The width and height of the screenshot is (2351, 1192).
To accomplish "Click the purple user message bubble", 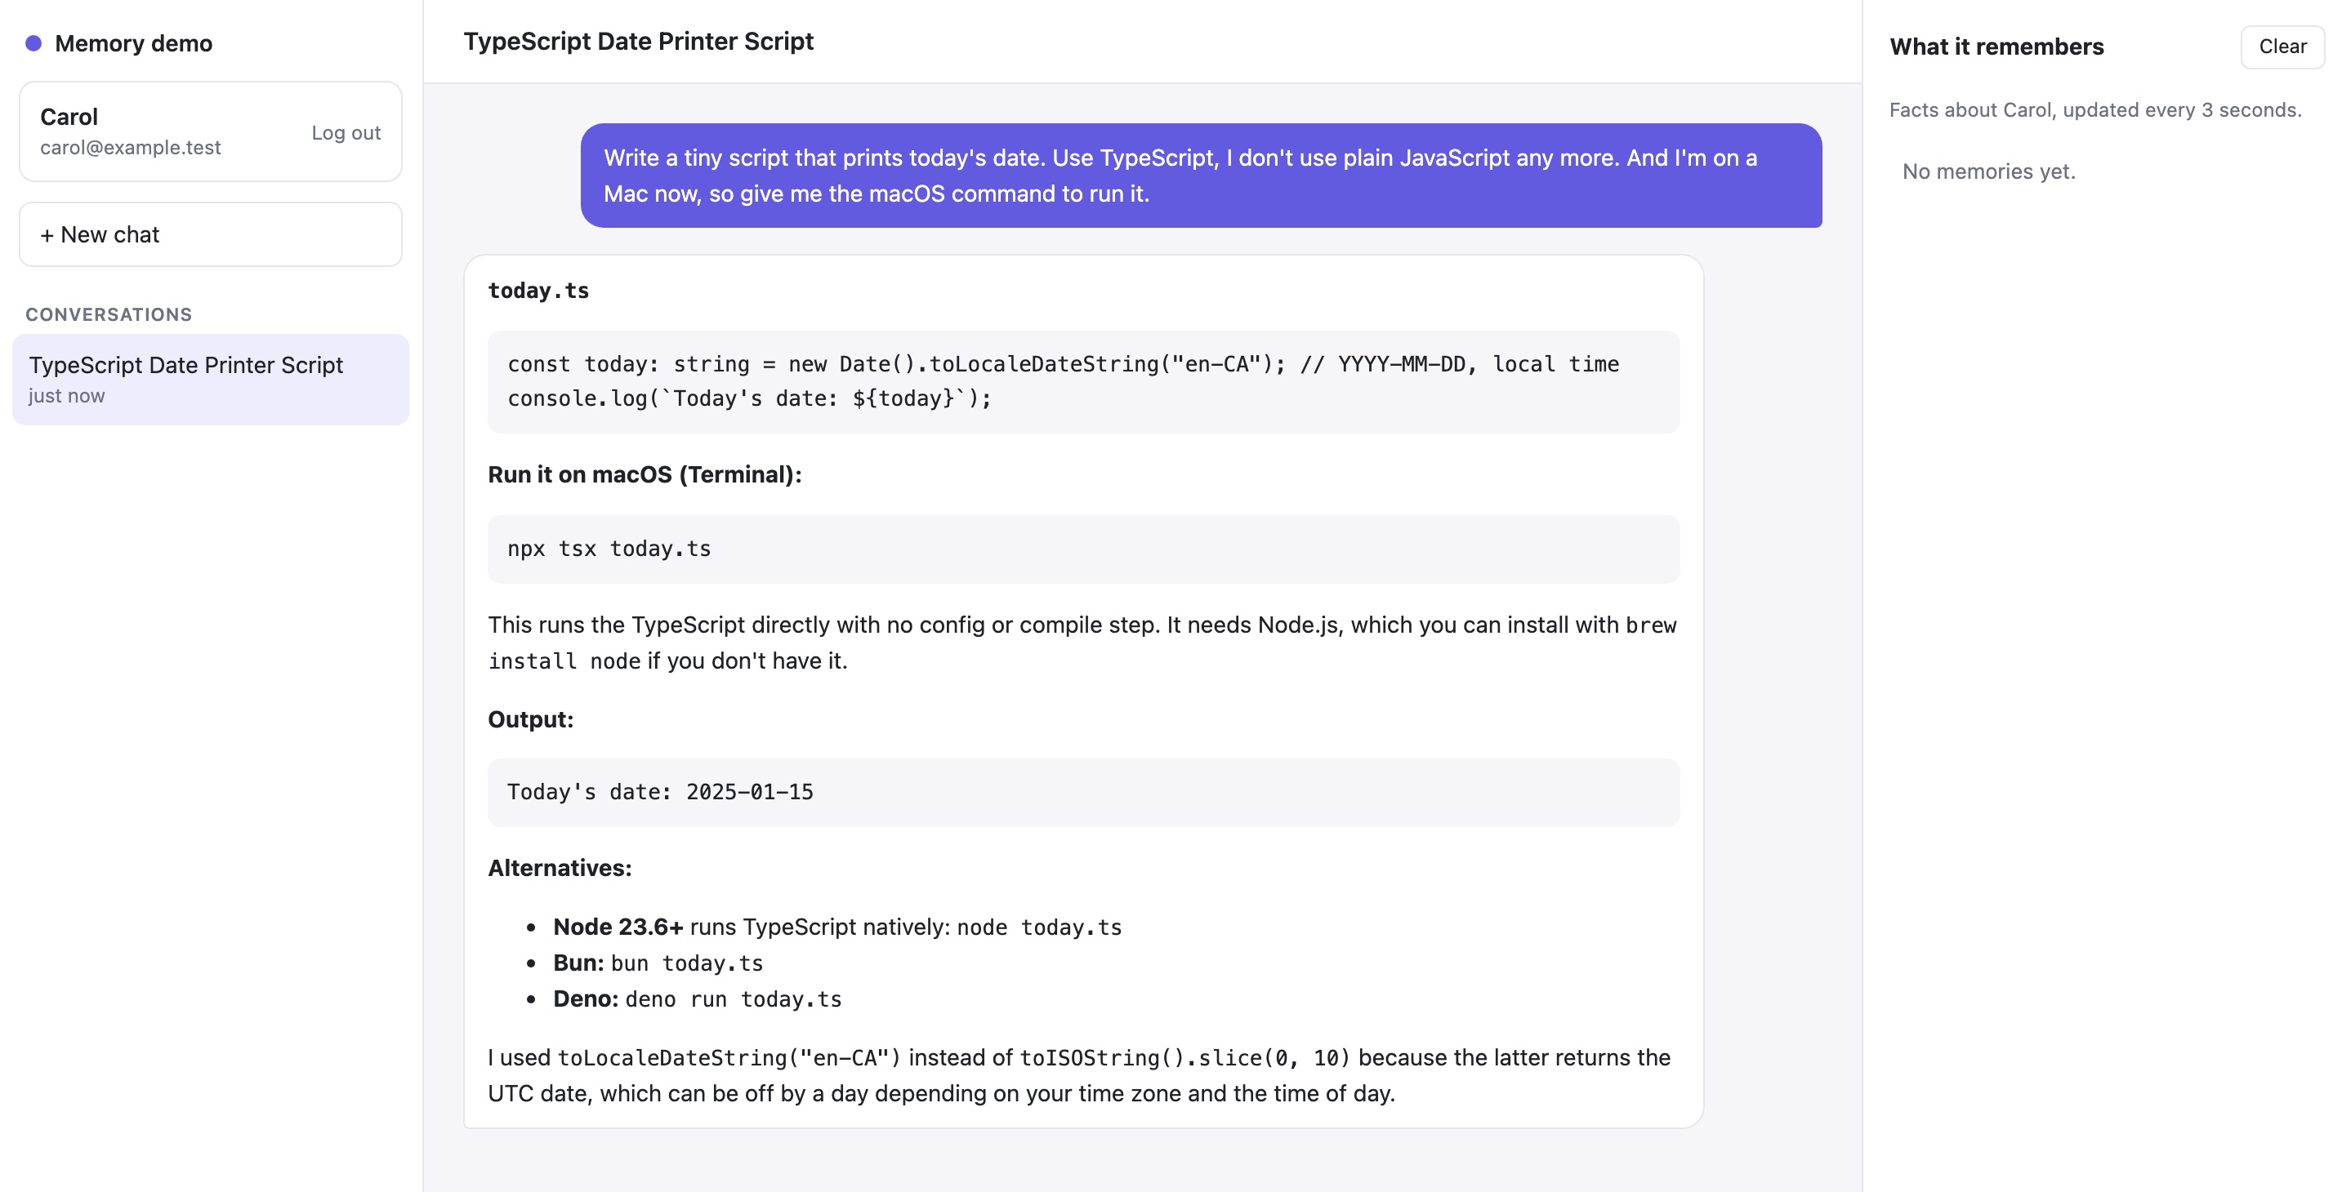I will 1201,175.
